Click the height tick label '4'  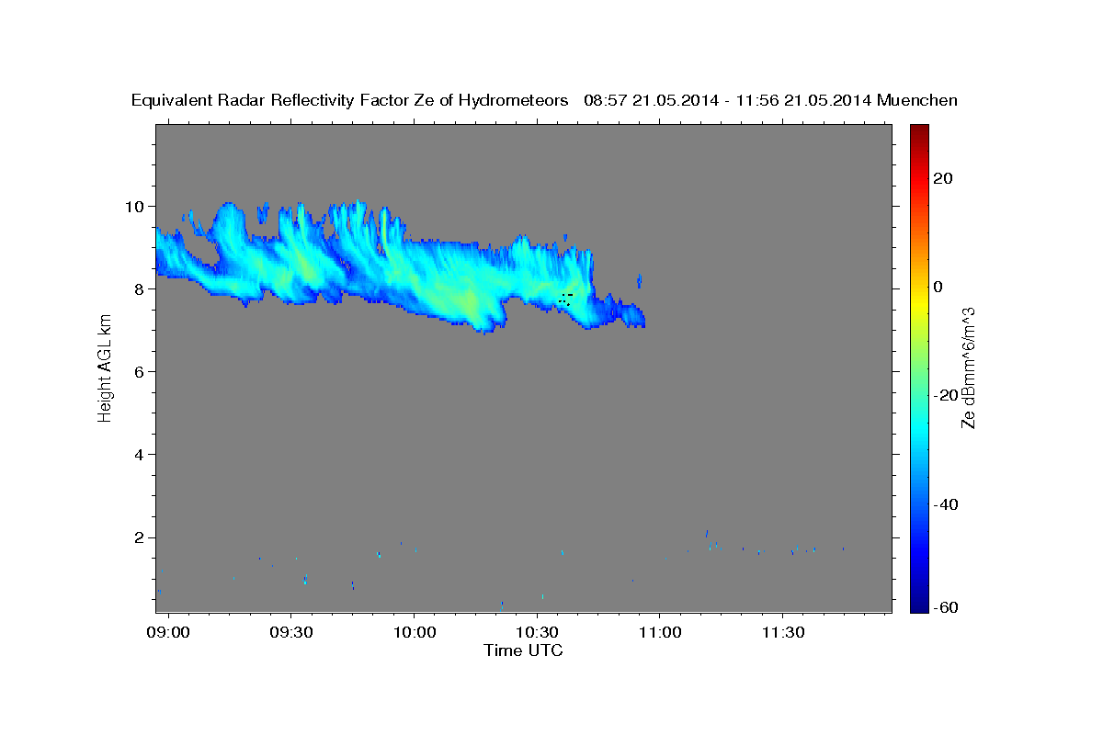(140, 455)
